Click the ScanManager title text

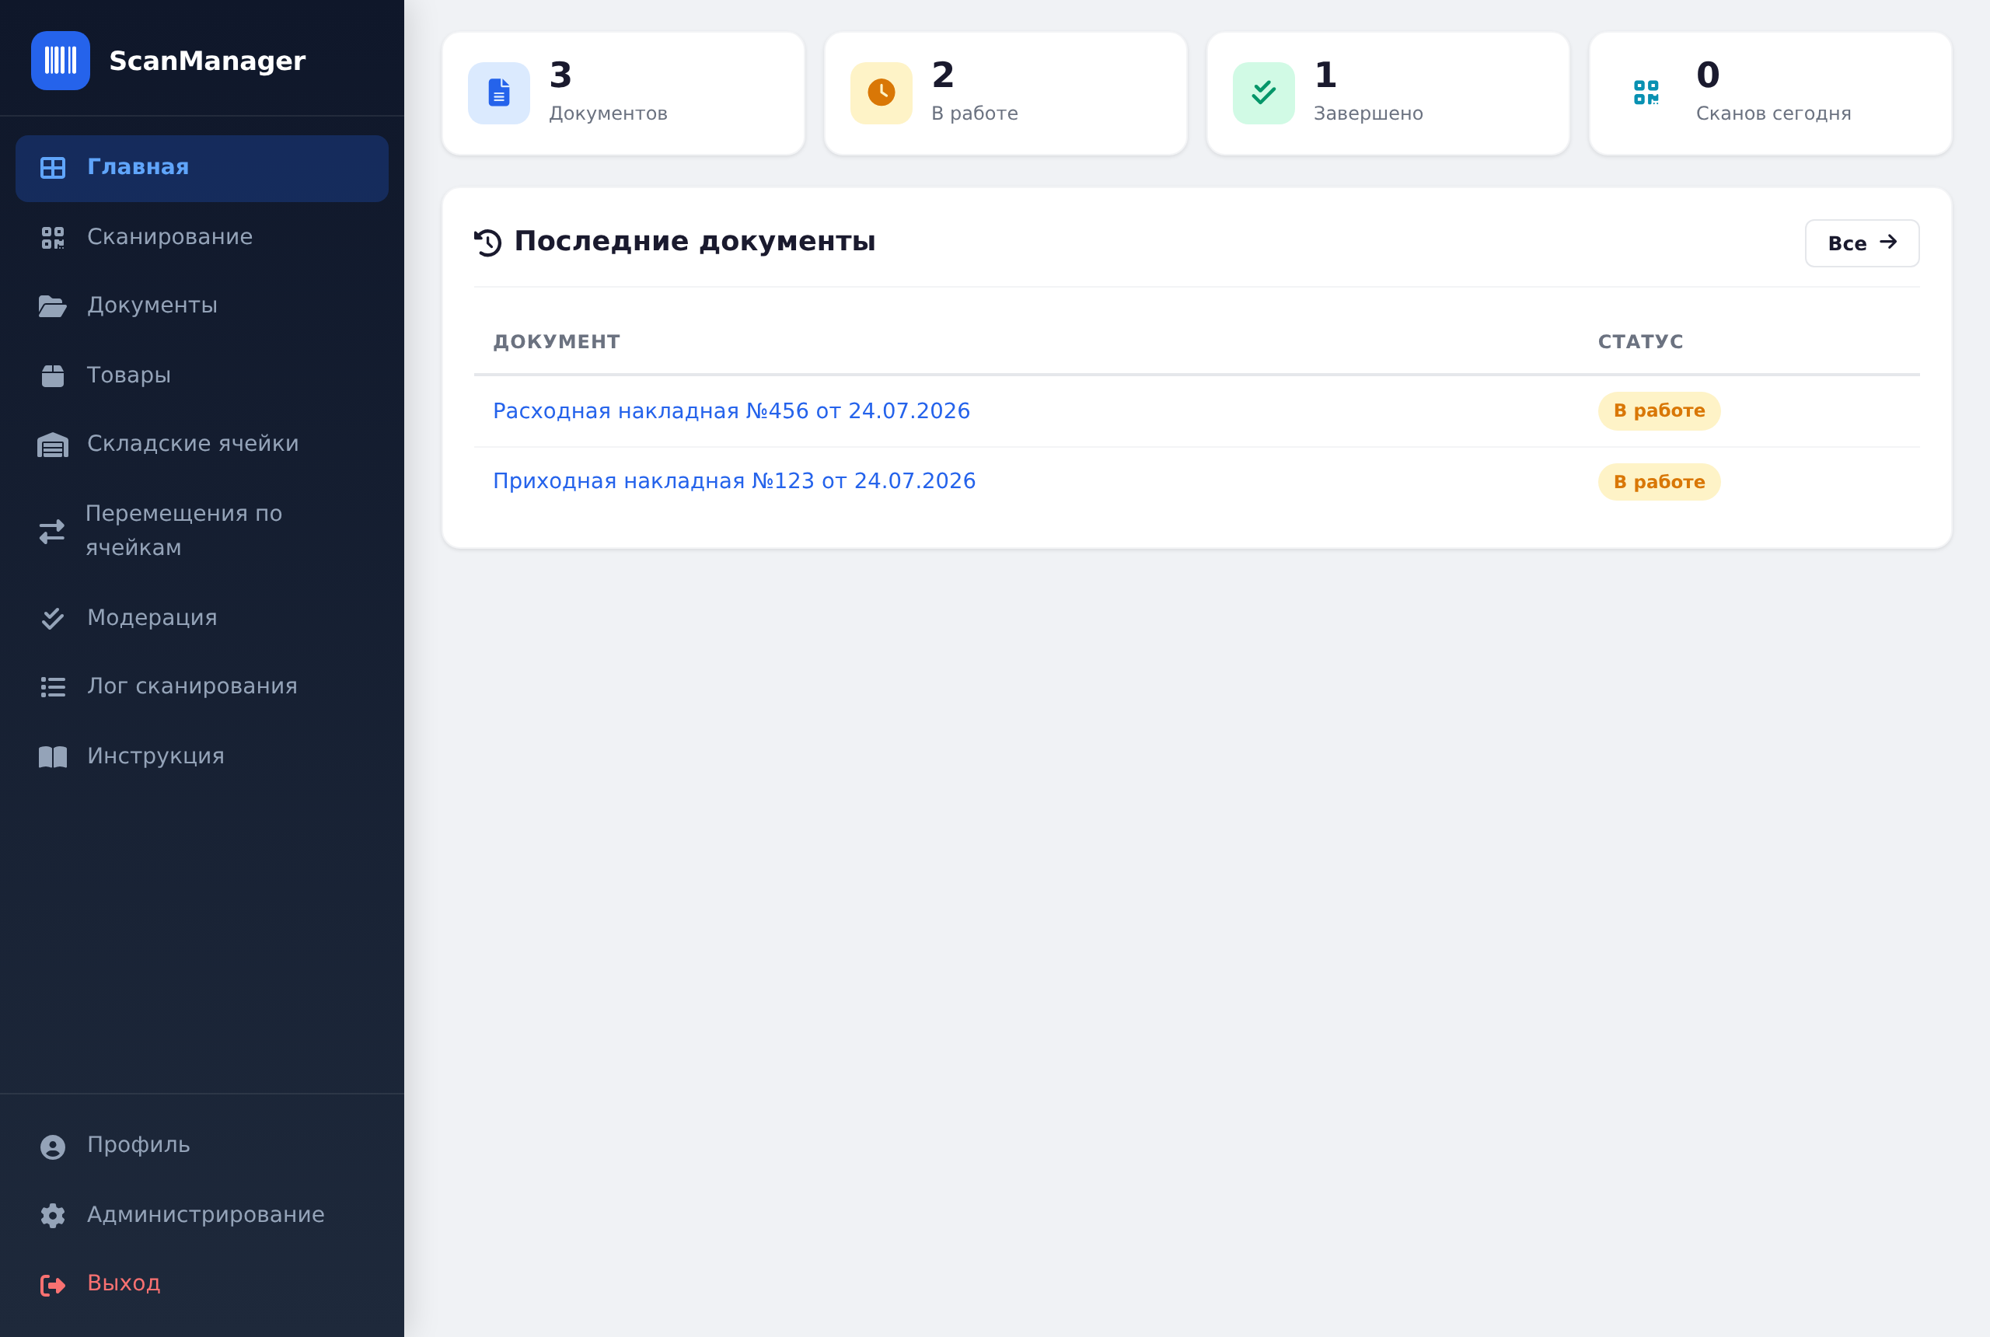tap(208, 61)
